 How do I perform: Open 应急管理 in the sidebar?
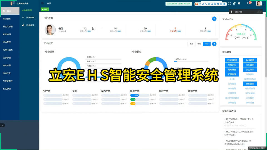(7, 58)
